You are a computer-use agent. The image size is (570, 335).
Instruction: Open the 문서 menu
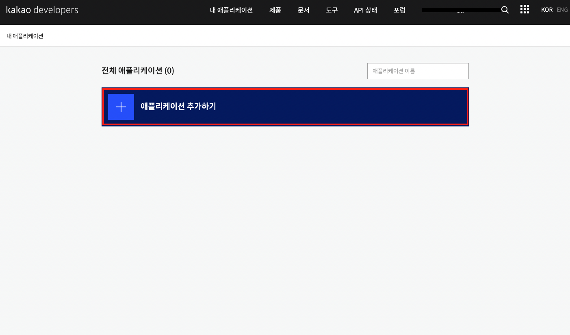tap(303, 10)
